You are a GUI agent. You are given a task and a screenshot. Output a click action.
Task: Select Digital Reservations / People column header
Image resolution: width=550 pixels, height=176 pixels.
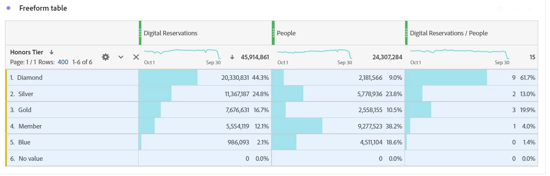coord(449,33)
